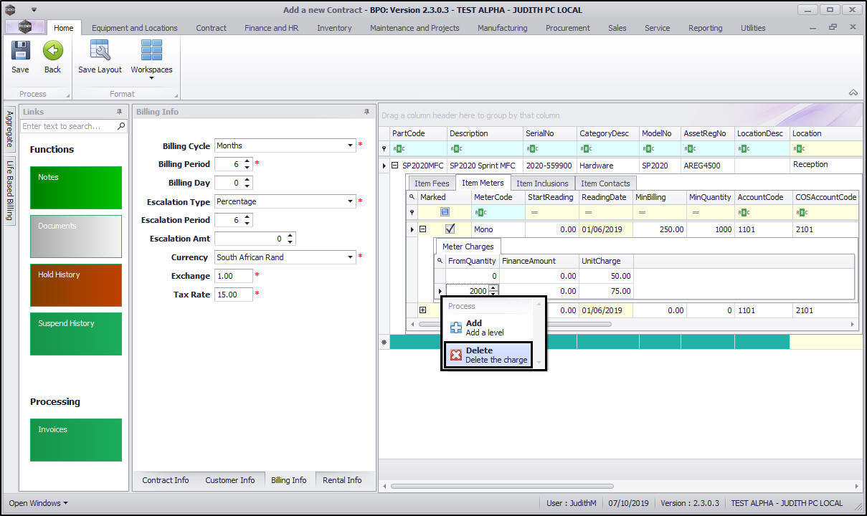Viewport: 867px width, 516px height.
Task: Click the Save Layout icon
Action: [100, 51]
